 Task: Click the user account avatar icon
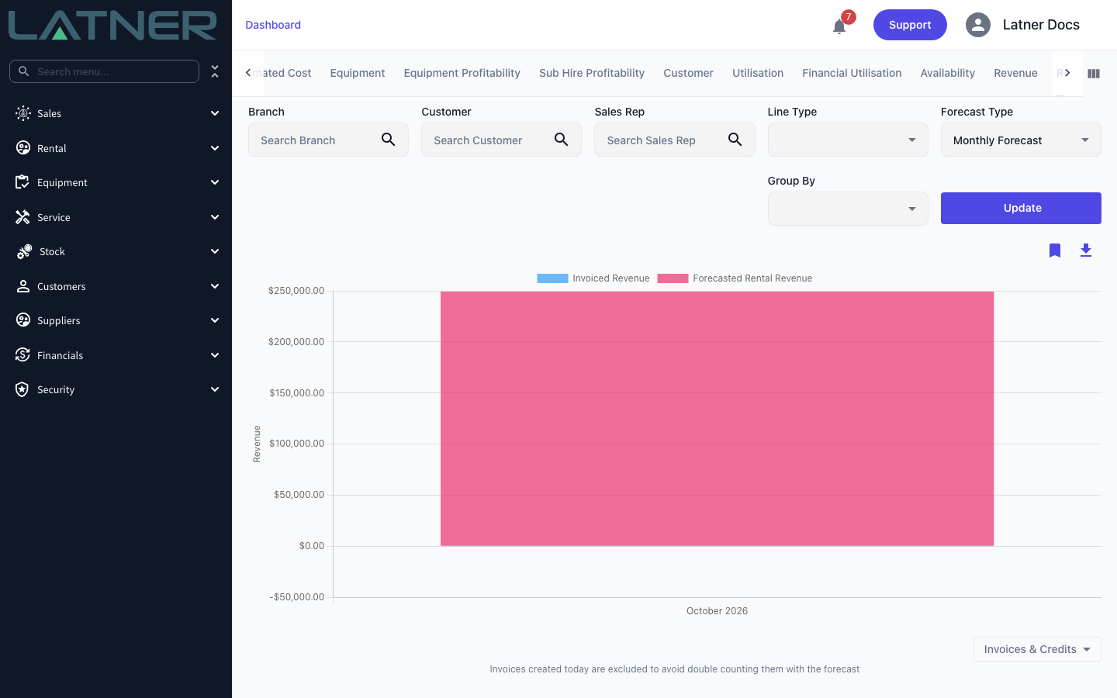(978, 25)
